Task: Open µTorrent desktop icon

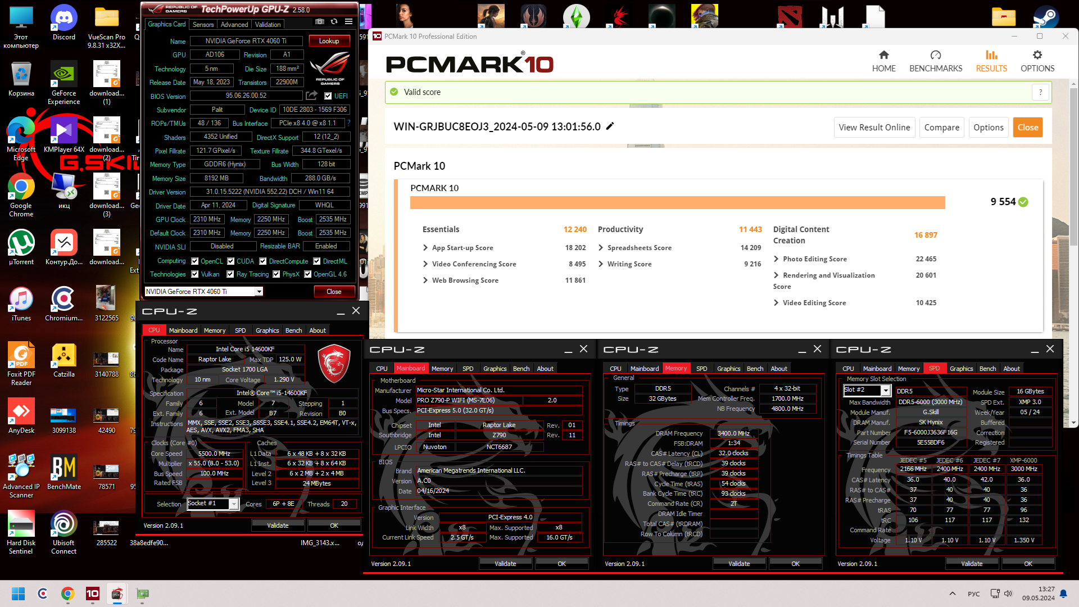Action: tap(21, 247)
